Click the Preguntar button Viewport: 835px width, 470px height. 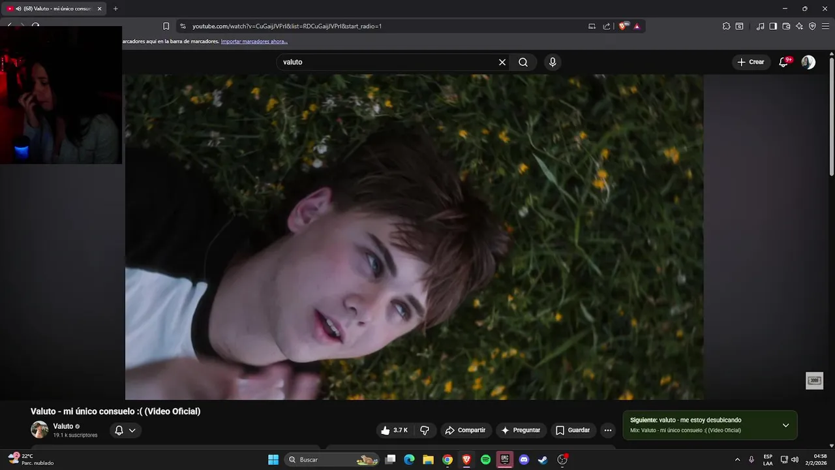(x=520, y=430)
